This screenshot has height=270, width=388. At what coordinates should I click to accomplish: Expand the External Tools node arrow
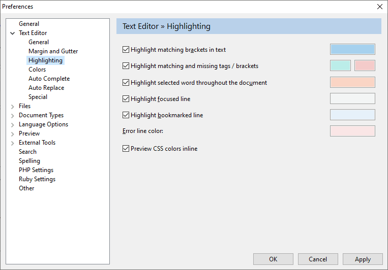[x=12, y=143]
